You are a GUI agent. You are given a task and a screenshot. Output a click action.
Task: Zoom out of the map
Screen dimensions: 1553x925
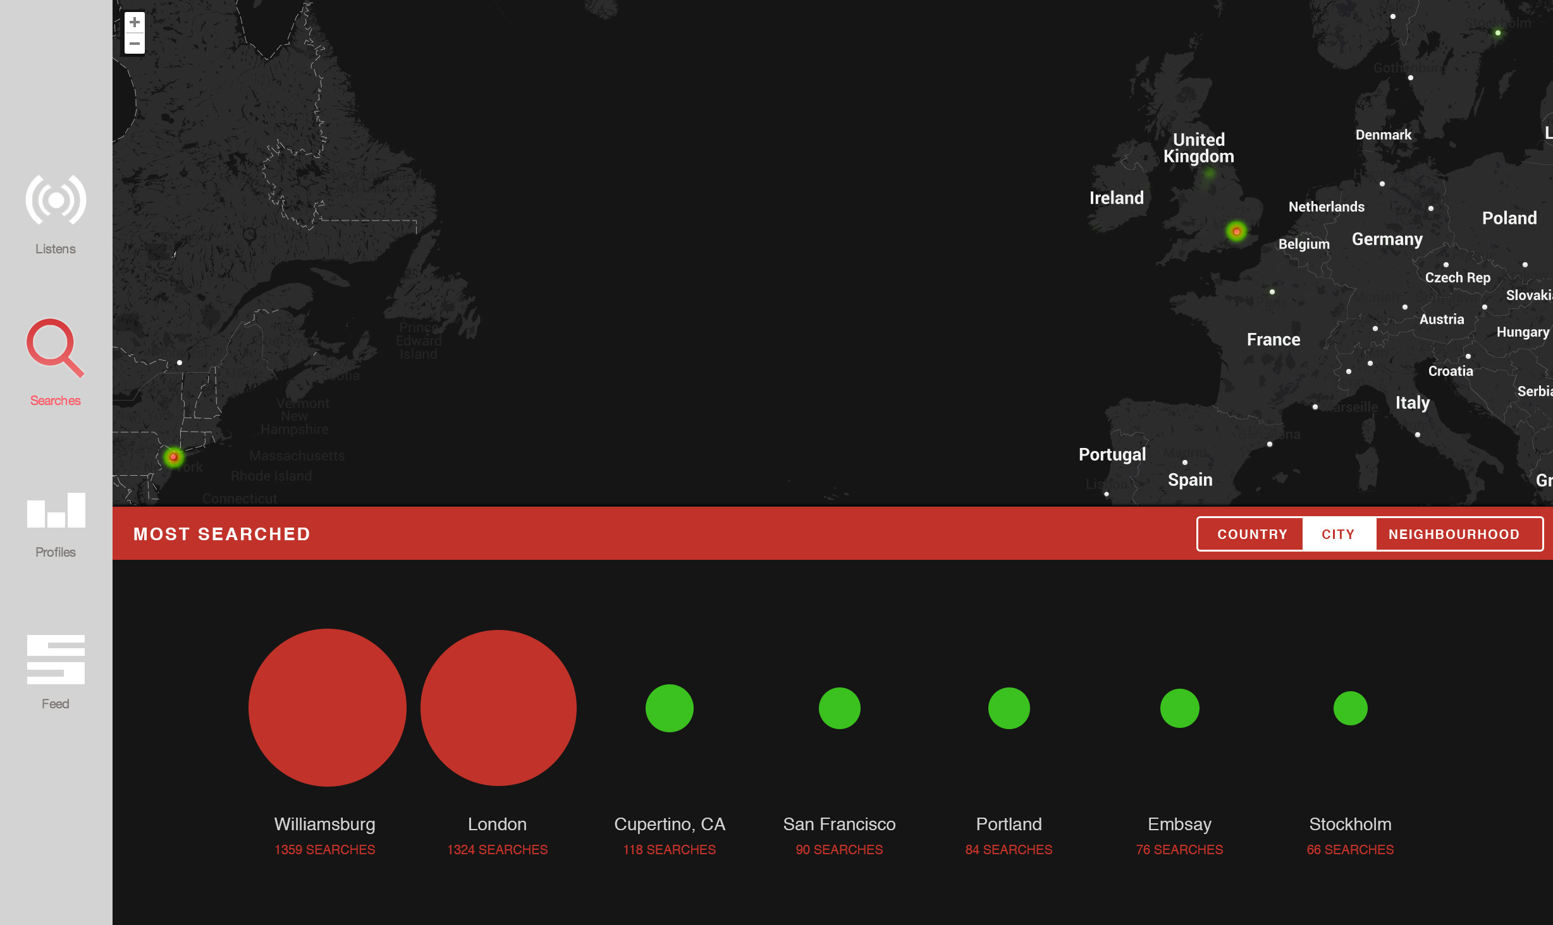[x=134, y=44]
